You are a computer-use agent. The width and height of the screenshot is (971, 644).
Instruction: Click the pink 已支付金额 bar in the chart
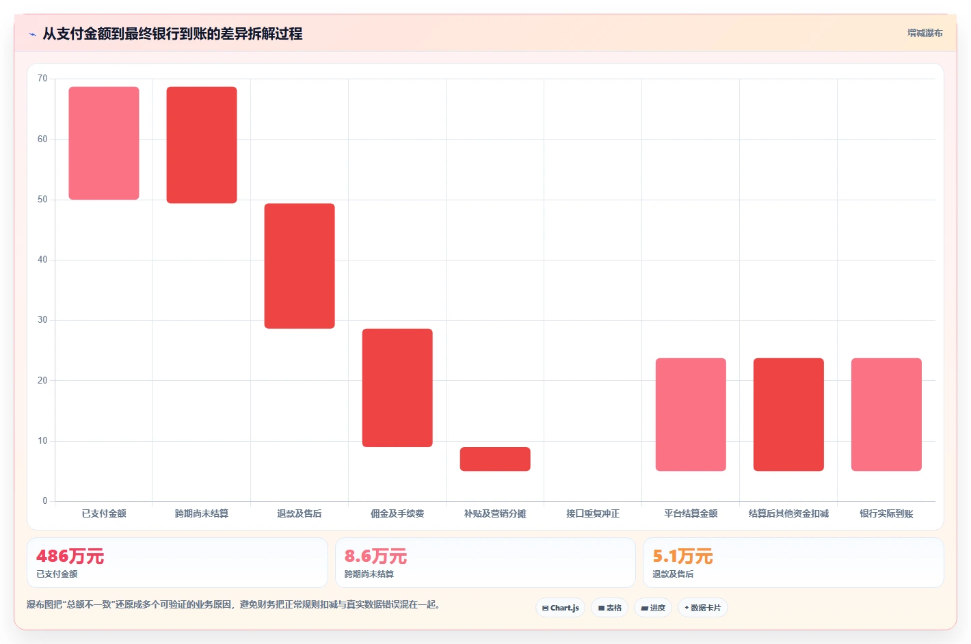(x=104, y=143)
